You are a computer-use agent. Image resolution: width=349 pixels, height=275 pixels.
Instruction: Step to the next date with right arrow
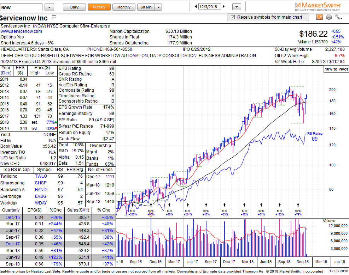[x=224, y=7]
